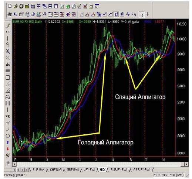
Task: Click the %R indicator tool
Action: [8, 116]
